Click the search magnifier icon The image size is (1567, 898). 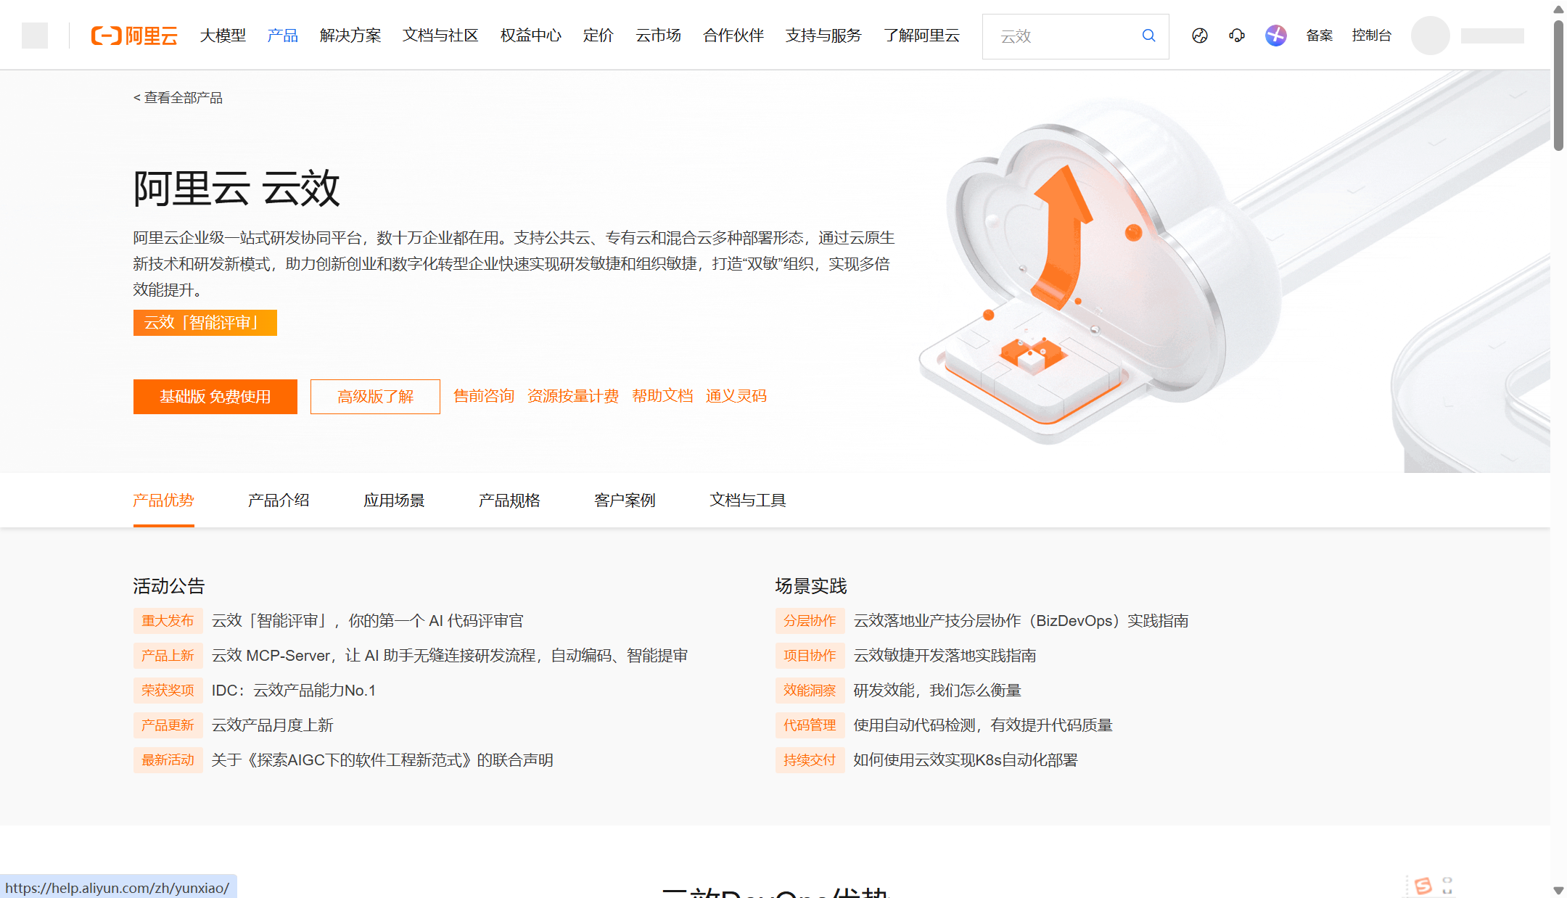(1148, 36)
